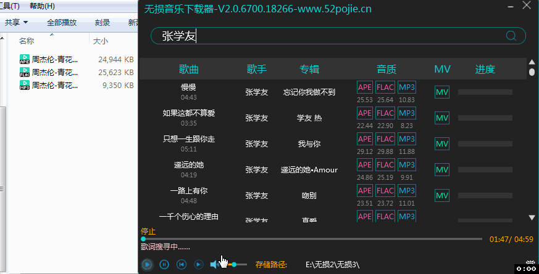This screenshot has width=539, height=274.
Task: Mute the speaker volume icon
Action: [x=214, y=264]
